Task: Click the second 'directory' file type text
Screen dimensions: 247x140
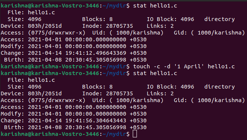Action: (219, 87)
